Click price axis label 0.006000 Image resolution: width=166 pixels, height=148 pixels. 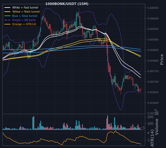pyautogui.click(x=153, y=19)
